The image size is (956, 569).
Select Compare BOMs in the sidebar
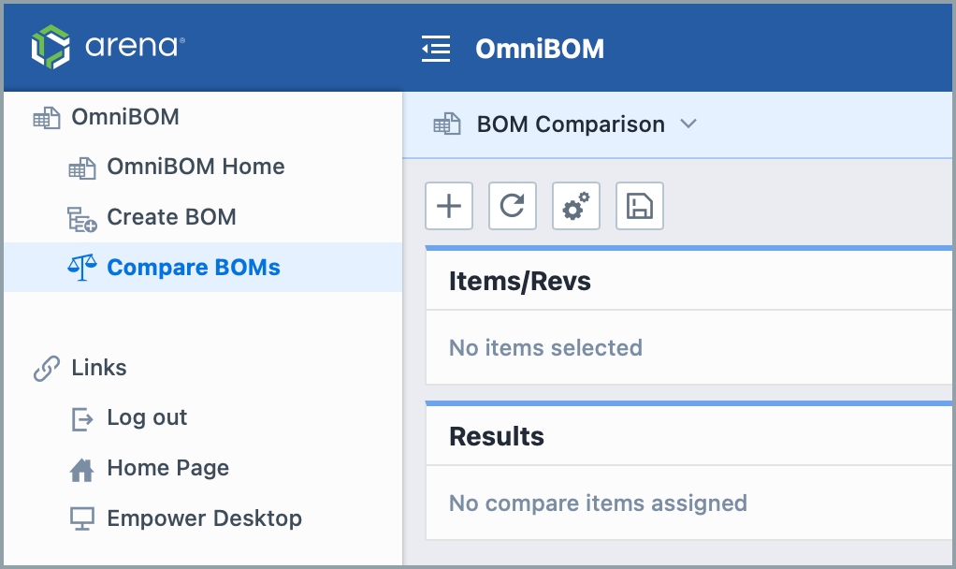click(x=193, y=267)
